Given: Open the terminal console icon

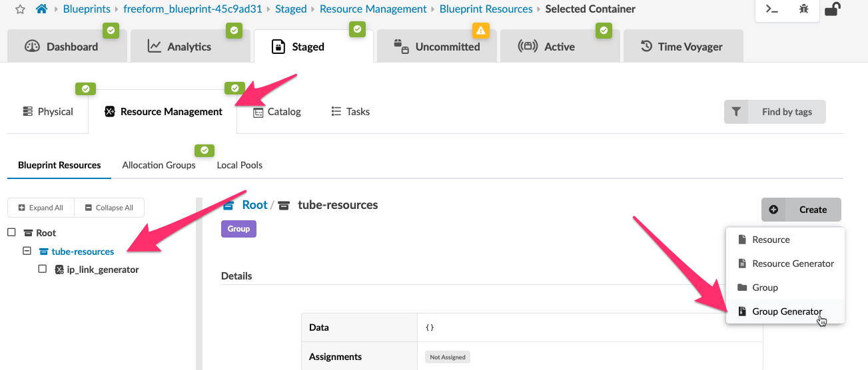Looking at the screenshot, I should click(772, 9).
